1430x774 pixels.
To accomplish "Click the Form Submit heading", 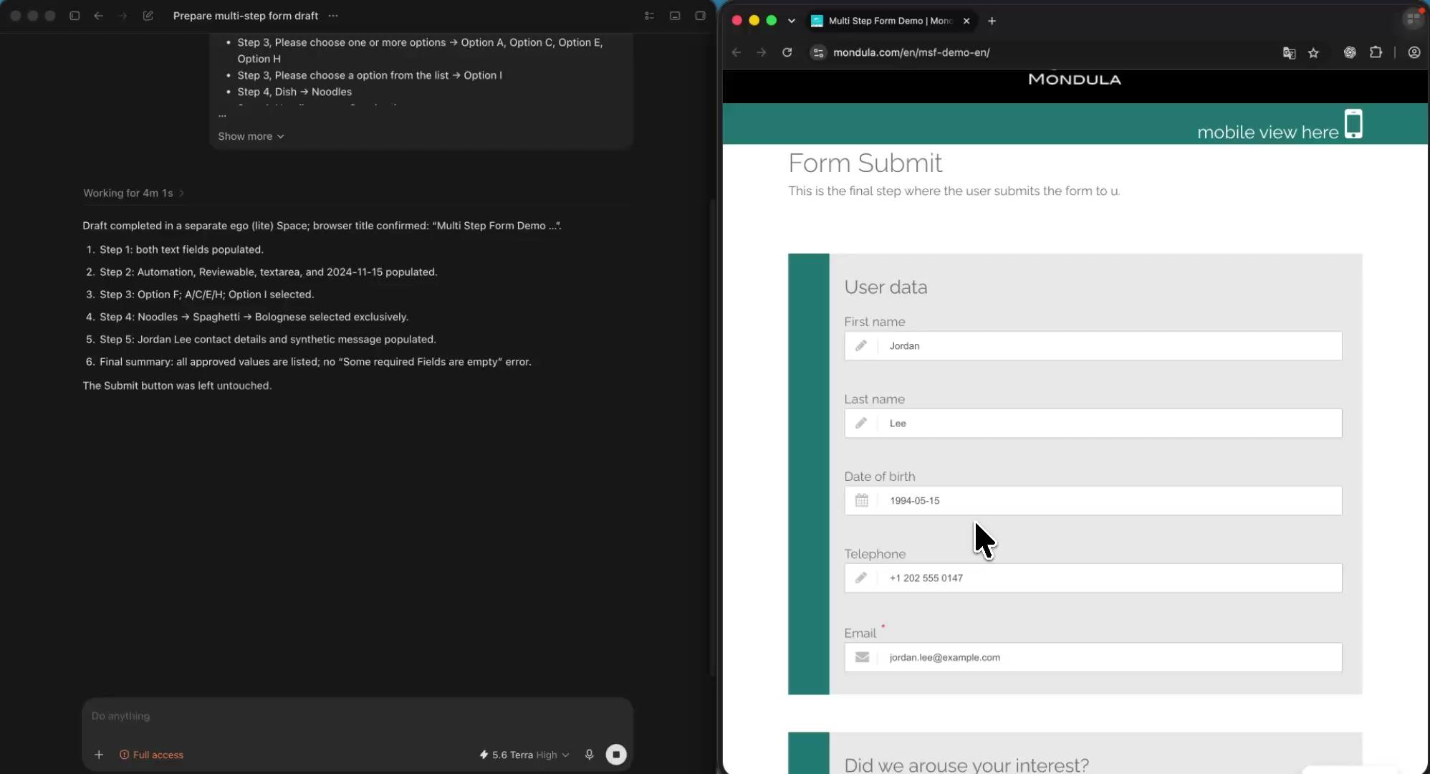I will [865, 163].
